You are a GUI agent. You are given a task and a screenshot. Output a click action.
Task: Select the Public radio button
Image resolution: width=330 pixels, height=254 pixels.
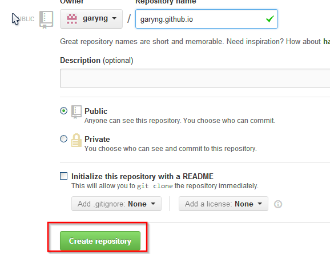63,111
